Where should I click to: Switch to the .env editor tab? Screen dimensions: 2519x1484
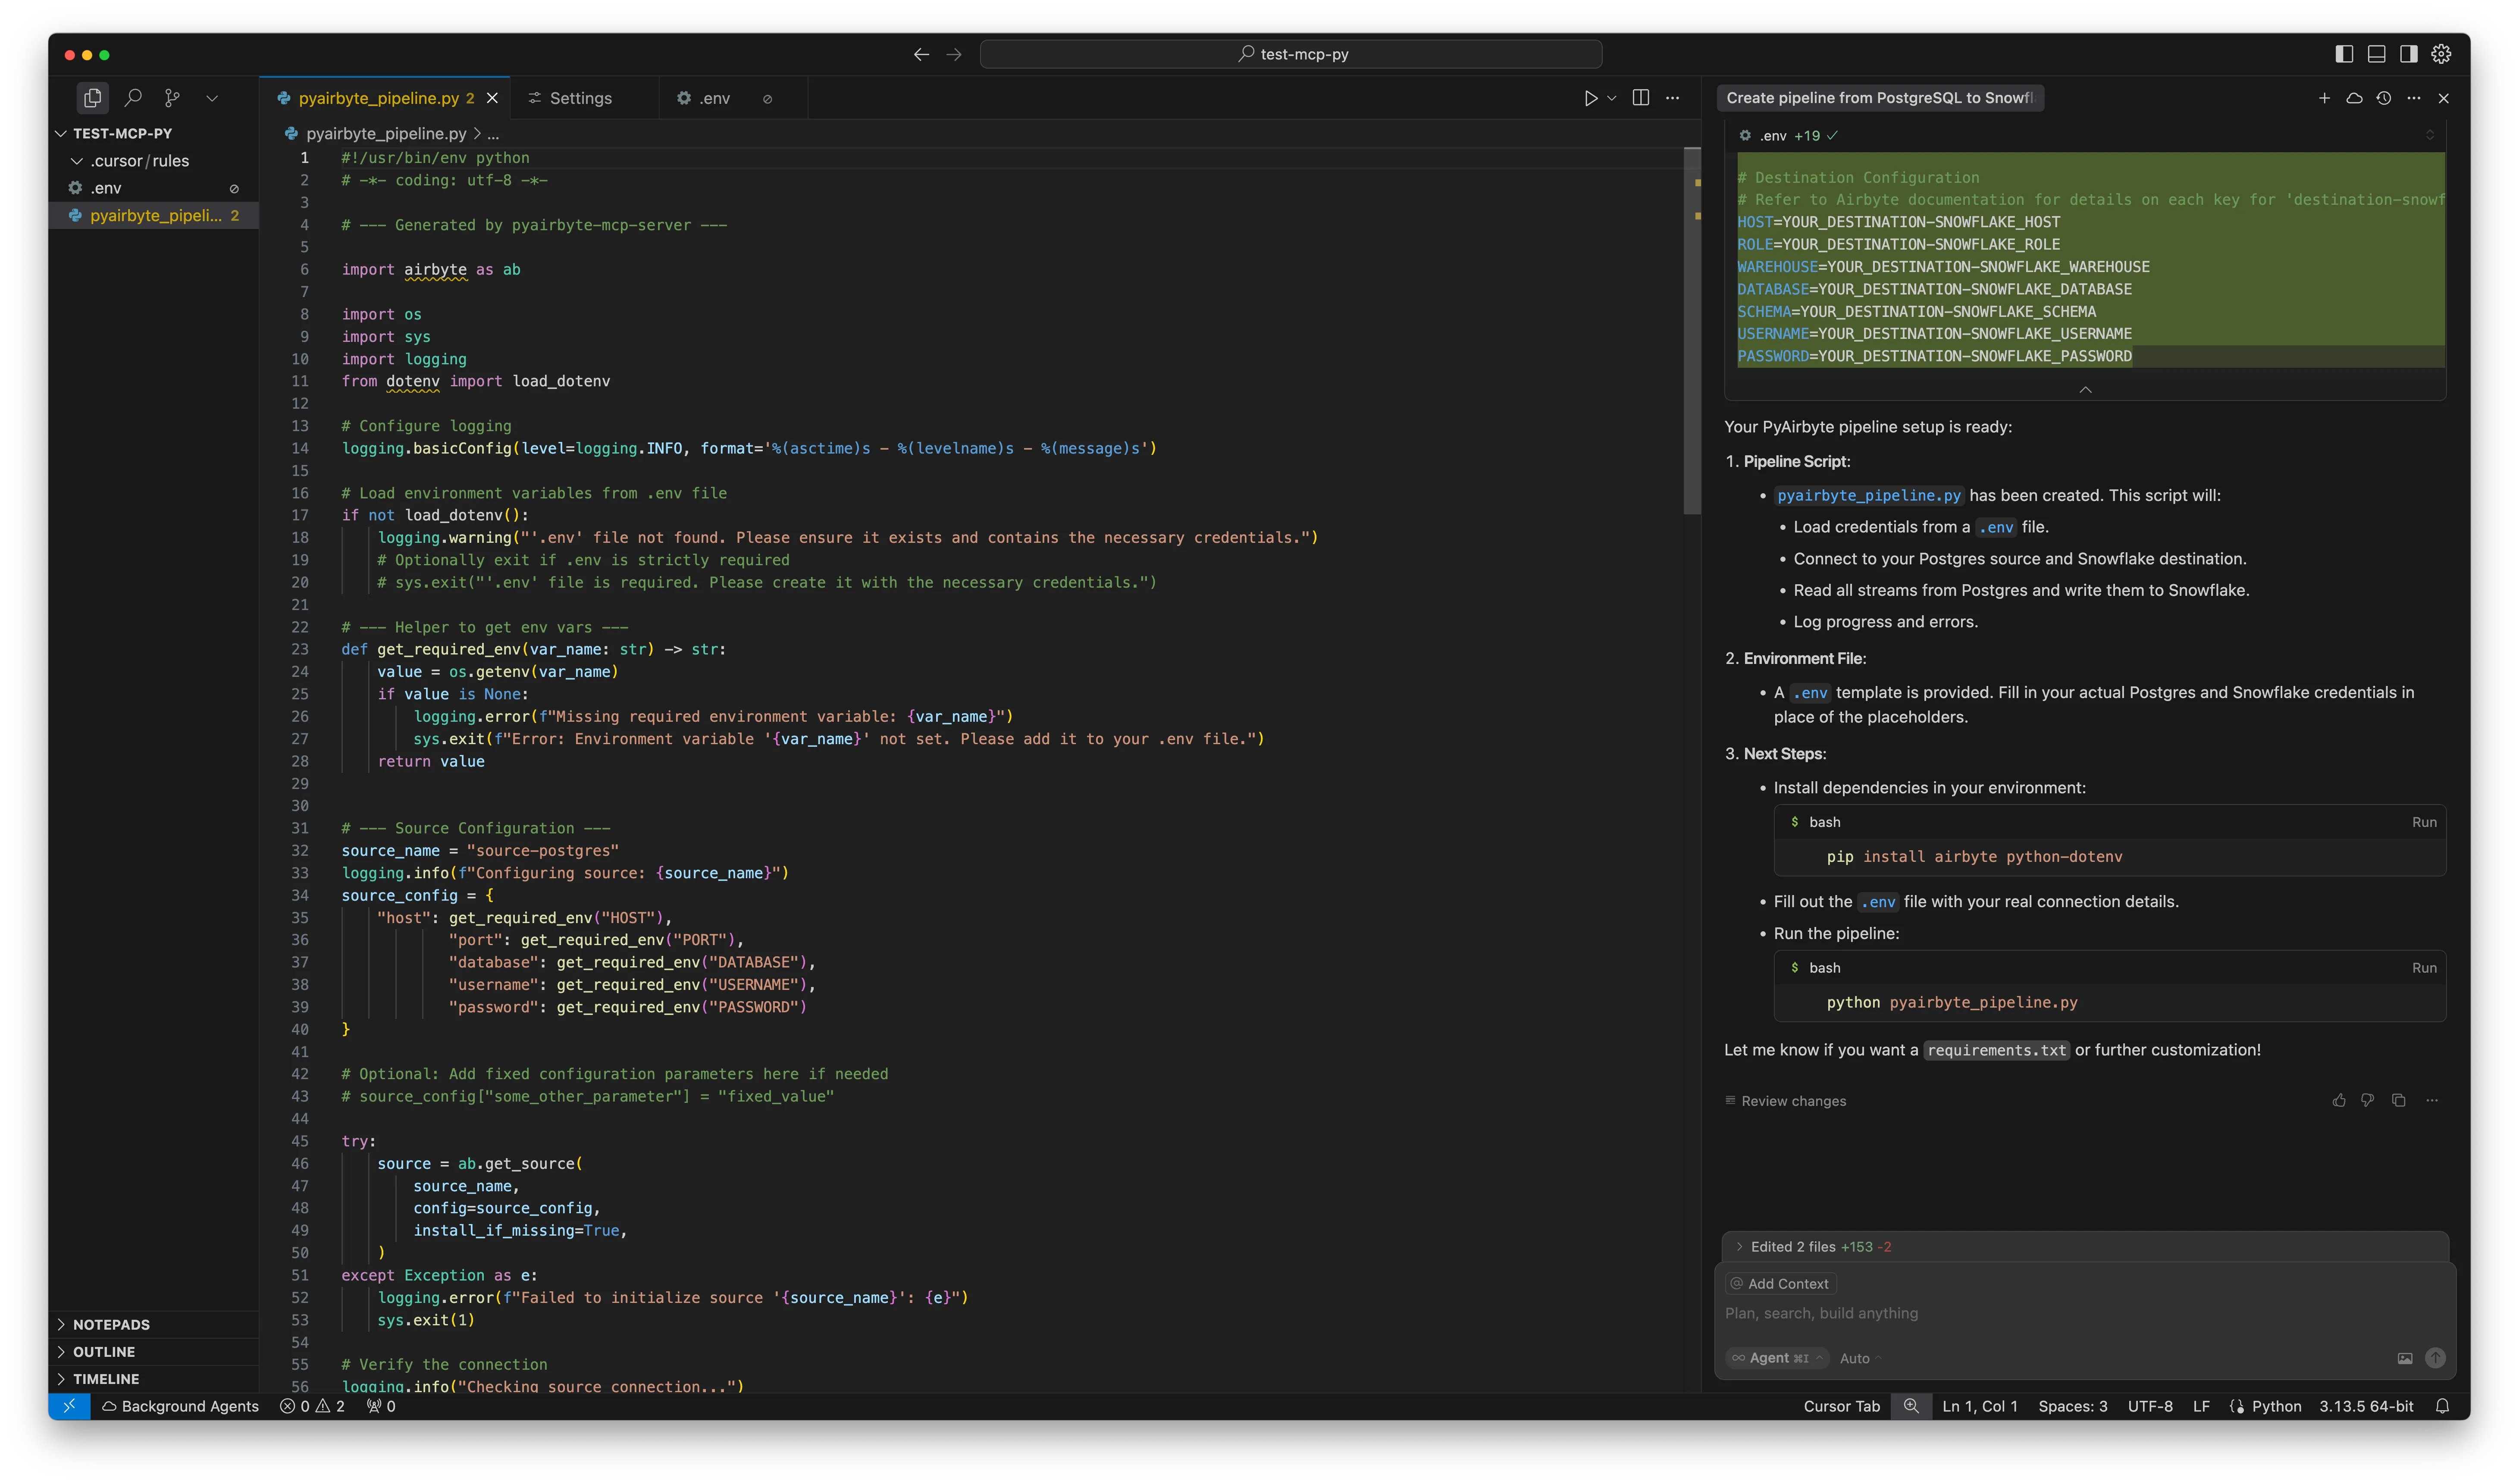click(714, 98)
